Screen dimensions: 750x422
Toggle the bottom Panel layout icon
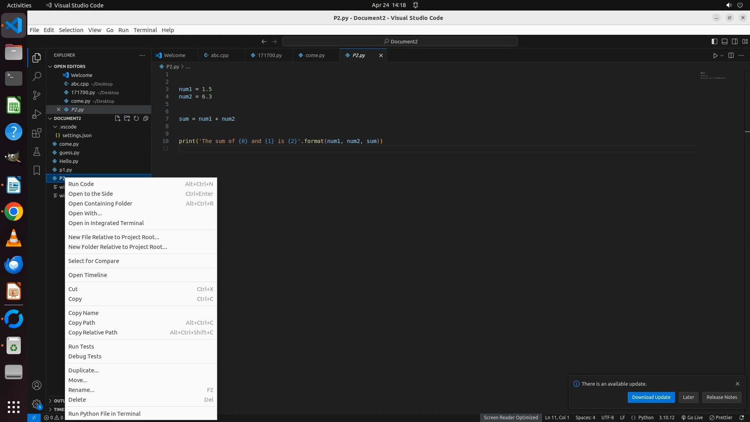click(x=725, y=41)
